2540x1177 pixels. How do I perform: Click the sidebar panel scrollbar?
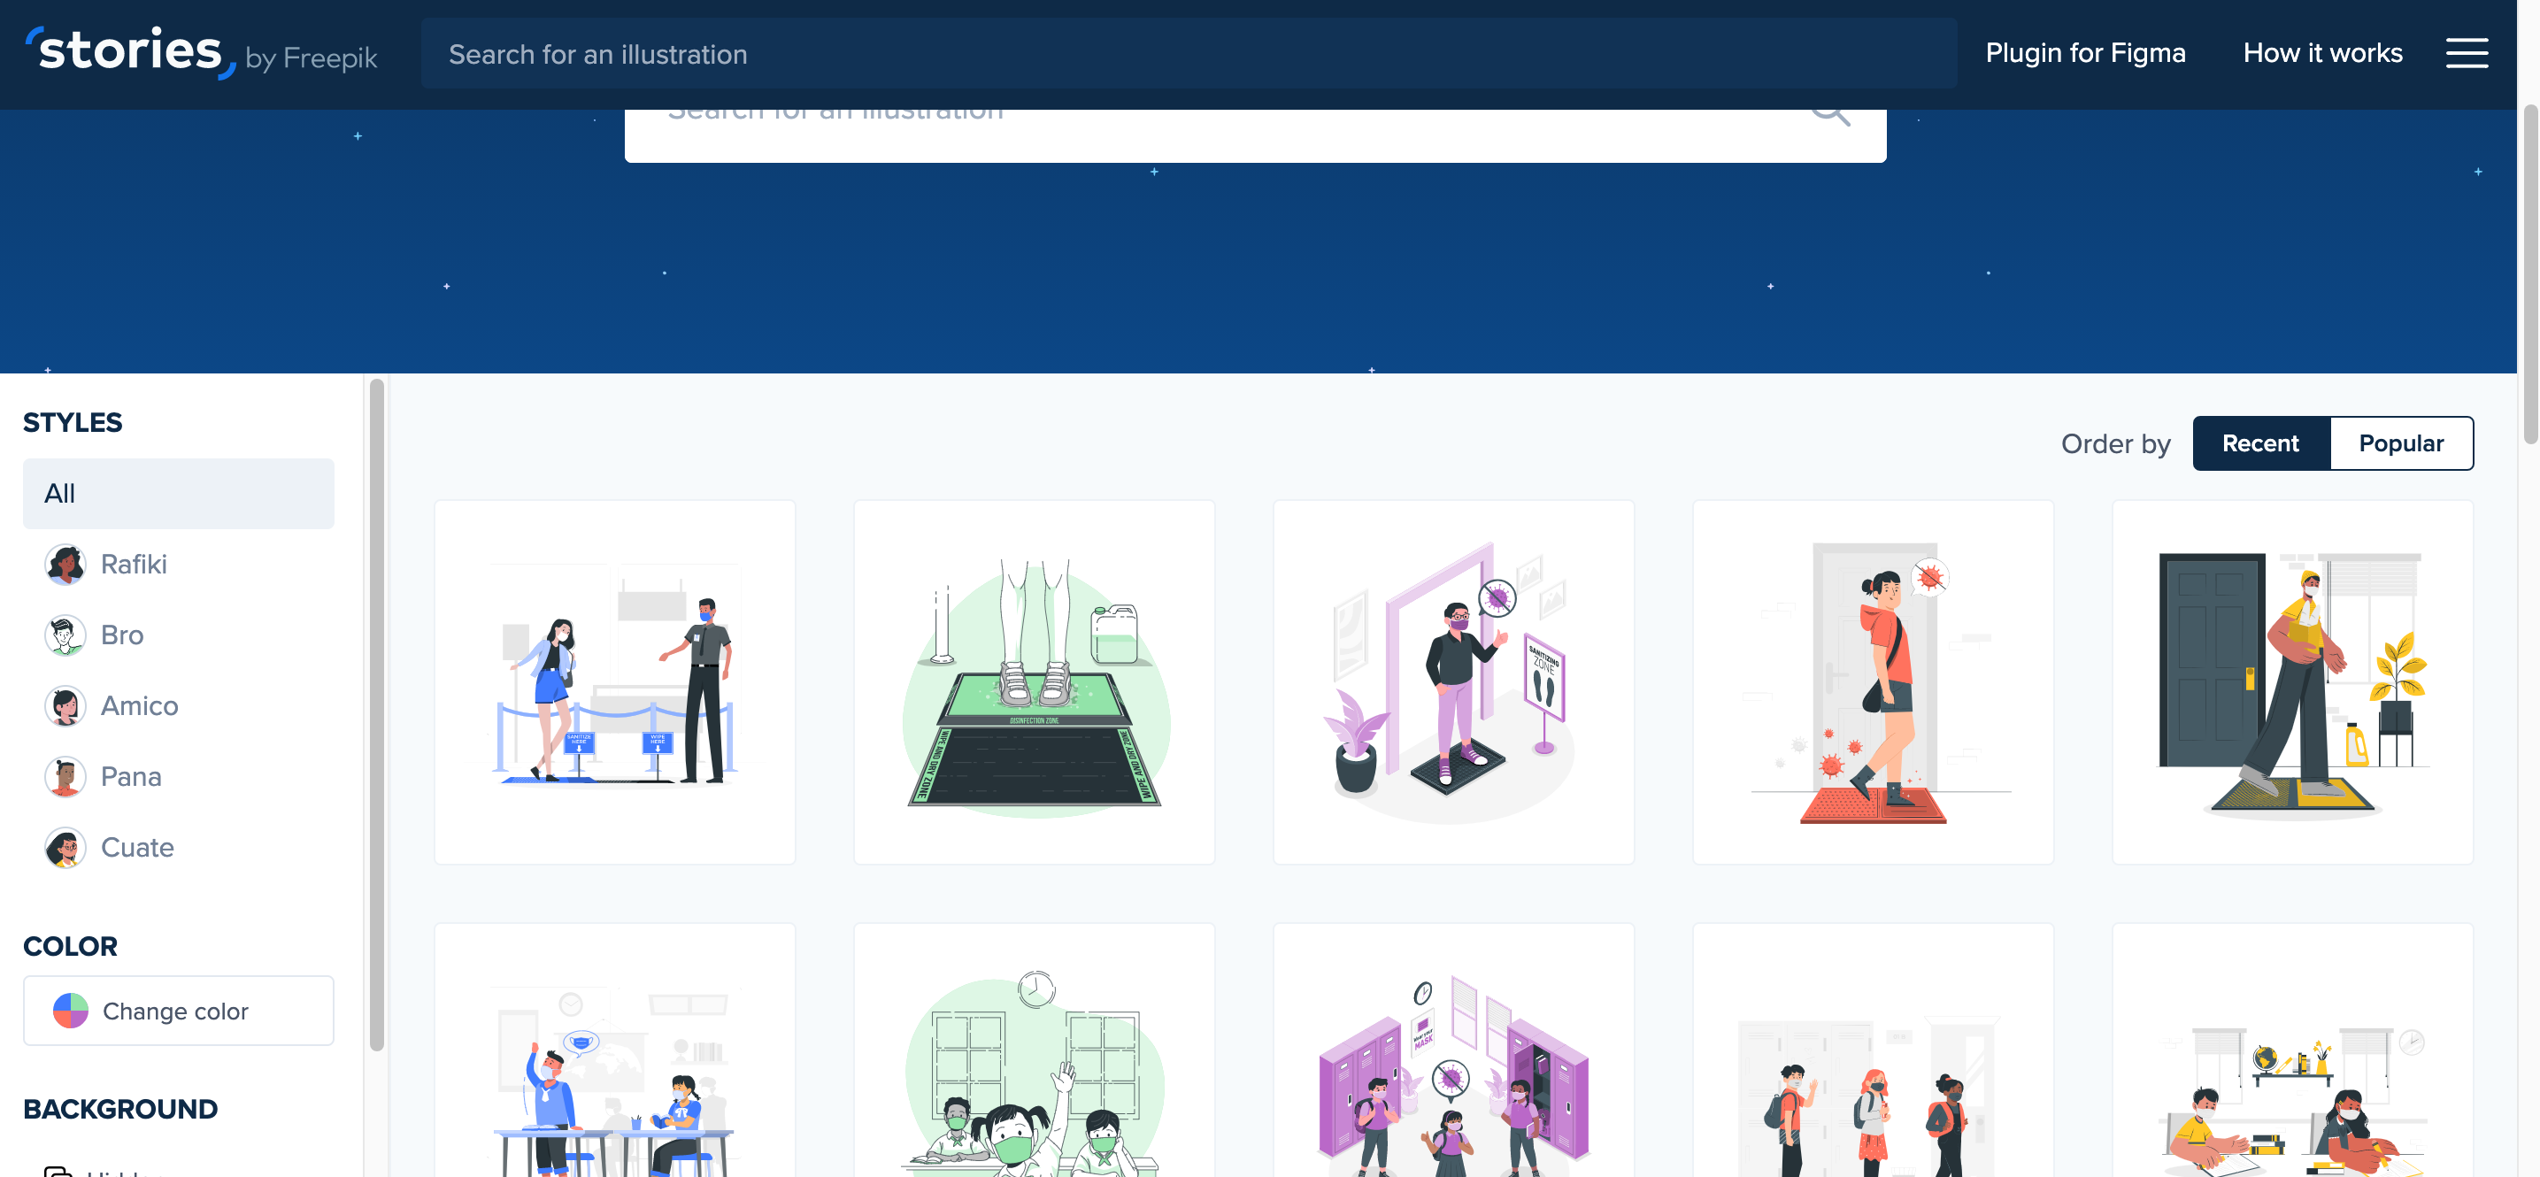tap(377, 715)
